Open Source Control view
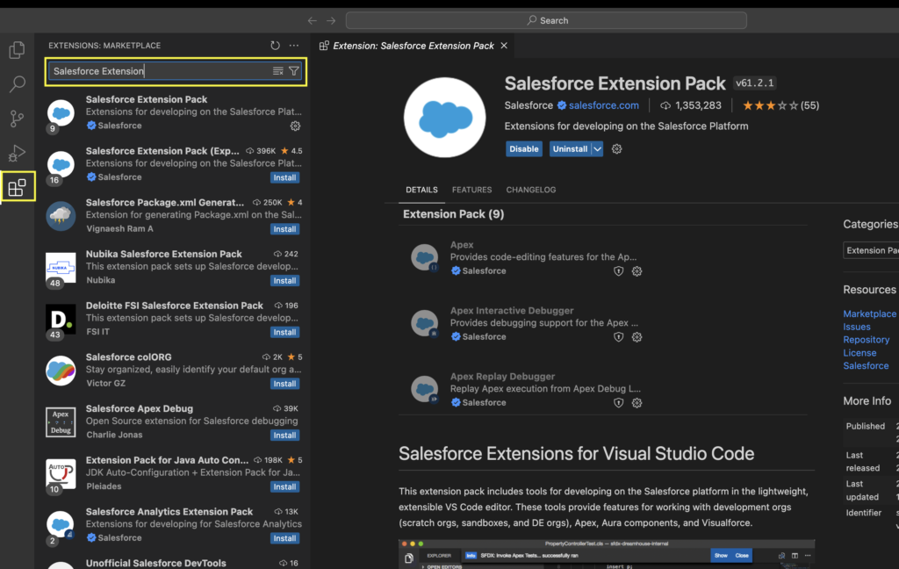 [x=18, y=119]
